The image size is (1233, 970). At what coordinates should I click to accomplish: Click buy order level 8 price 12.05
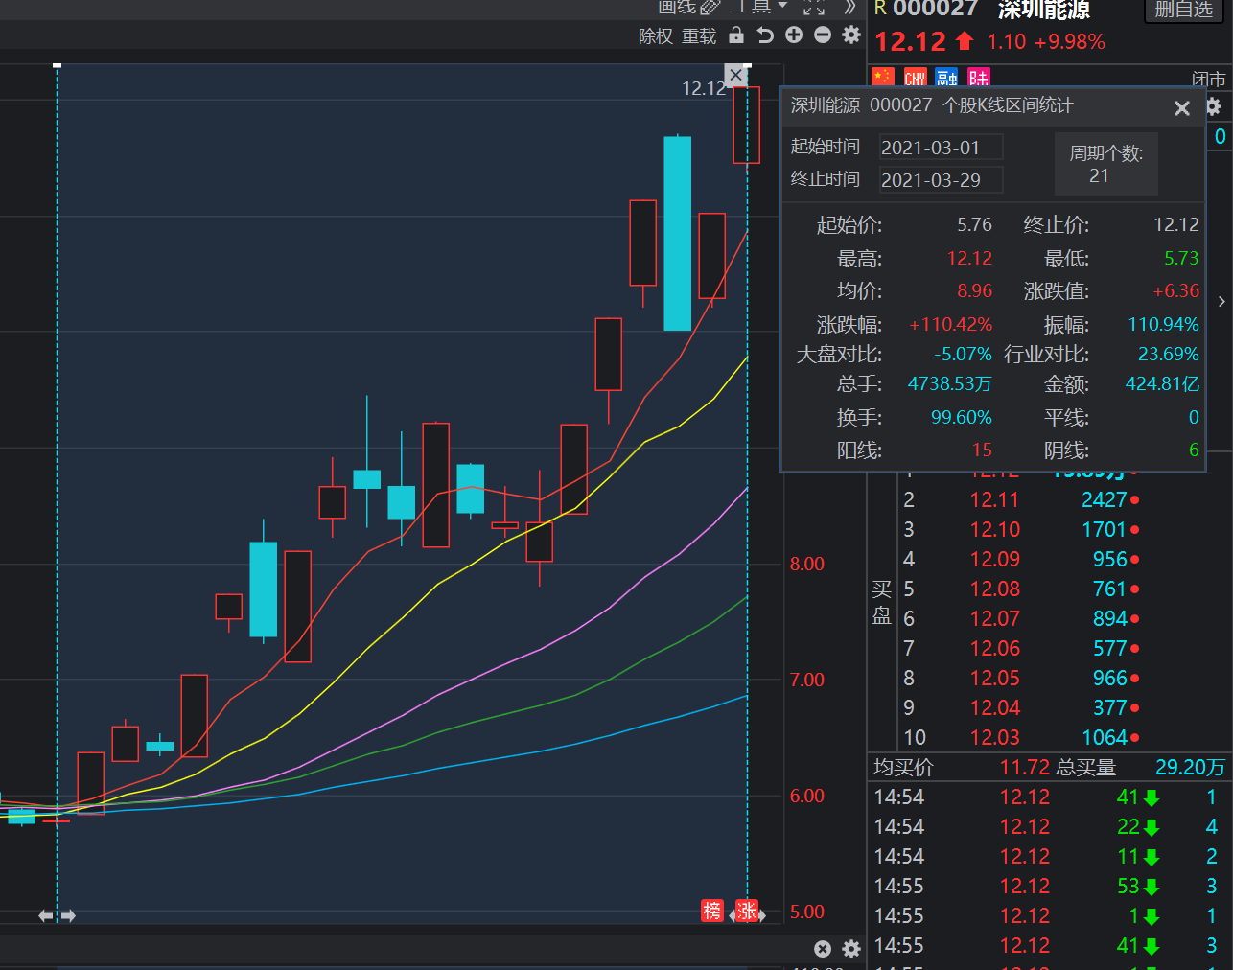click(x=994, y=679)
